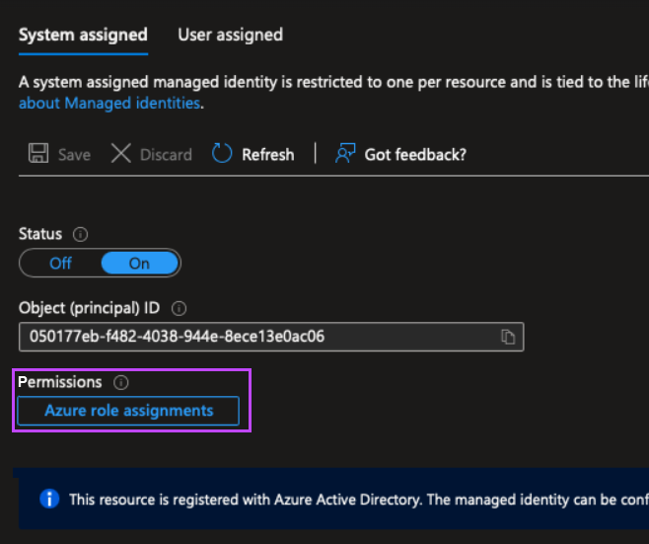
Task: Click the Discard X icon
Action: coord(120,154)
